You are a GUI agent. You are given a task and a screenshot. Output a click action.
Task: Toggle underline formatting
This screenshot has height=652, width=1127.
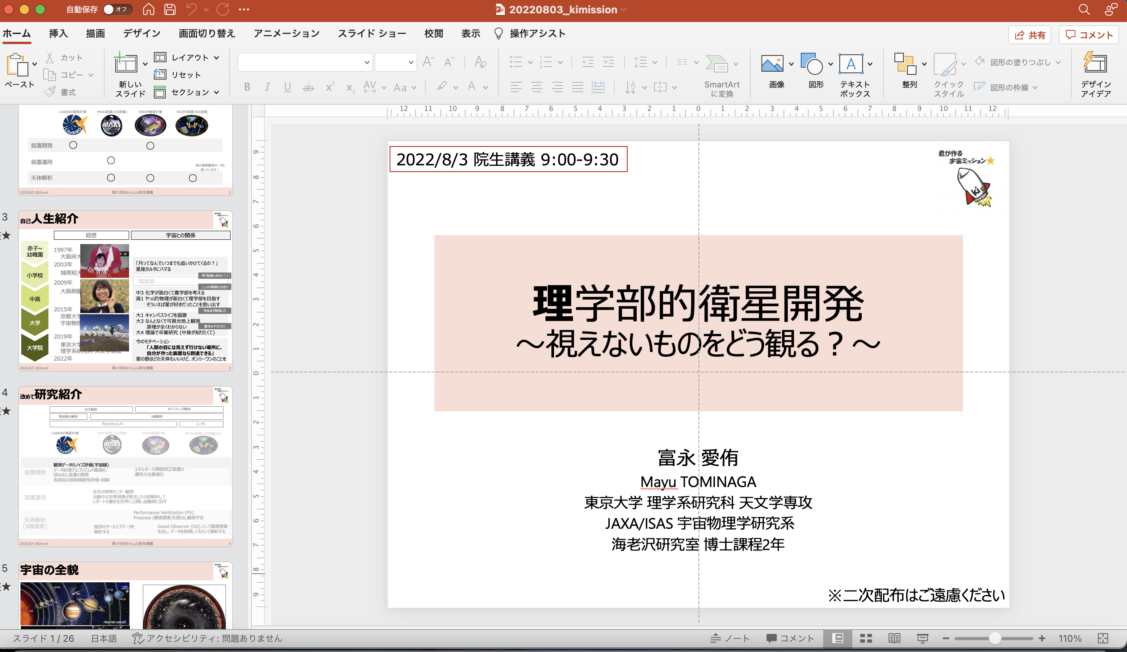tap(288, 87)
